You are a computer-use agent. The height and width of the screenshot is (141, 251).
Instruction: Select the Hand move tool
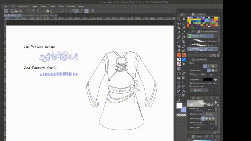click(x=184, y=19)
